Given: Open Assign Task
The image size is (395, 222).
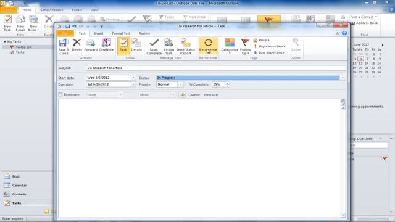Looking at the screenshot, I should point(168,47).
